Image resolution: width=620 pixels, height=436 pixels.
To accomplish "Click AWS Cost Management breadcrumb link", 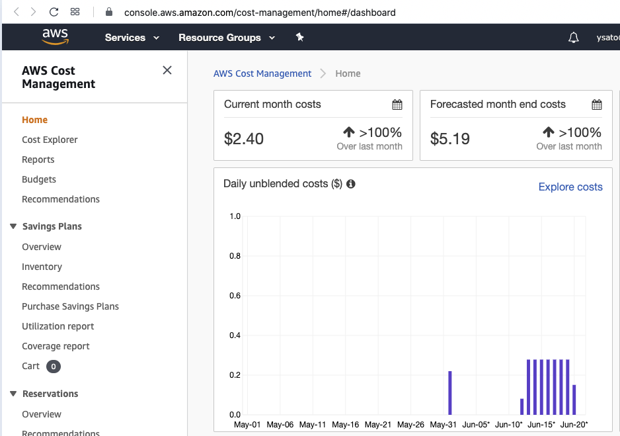I will pos(262,73).
